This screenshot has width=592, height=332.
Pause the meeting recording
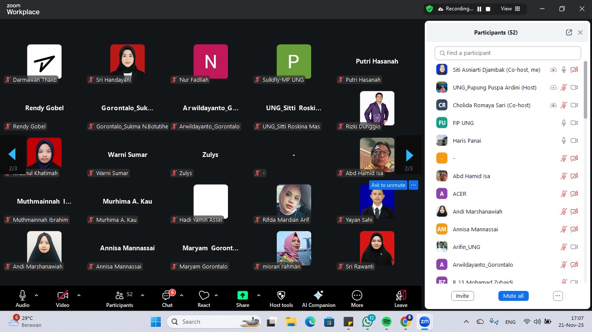(x=479, y=9)
